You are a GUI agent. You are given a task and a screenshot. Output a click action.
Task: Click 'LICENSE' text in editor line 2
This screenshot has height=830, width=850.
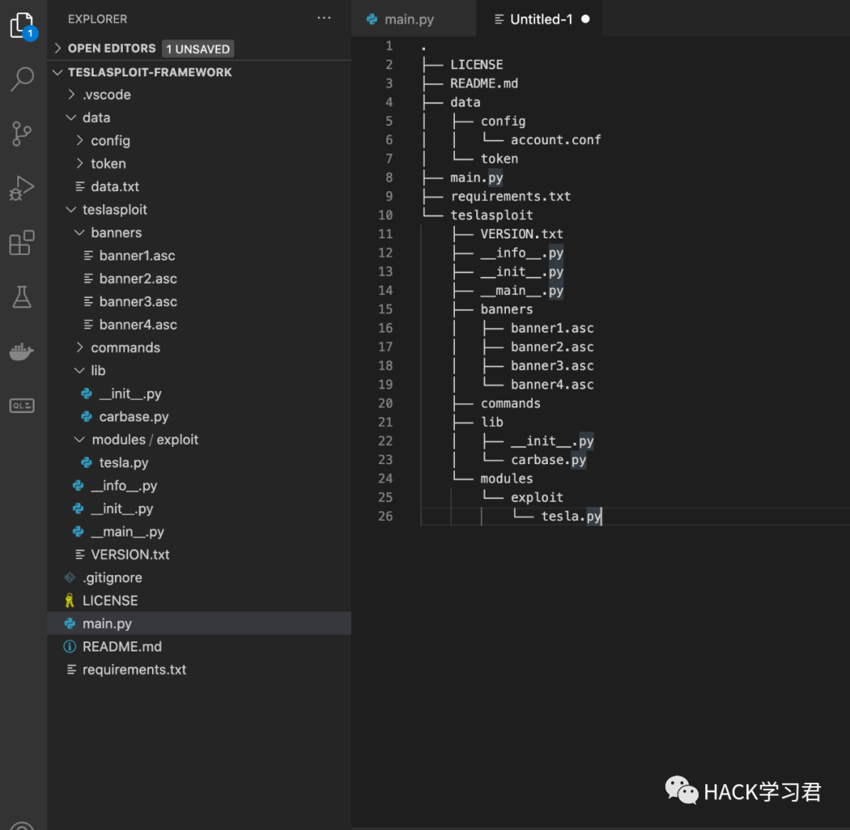click(476, 65)
